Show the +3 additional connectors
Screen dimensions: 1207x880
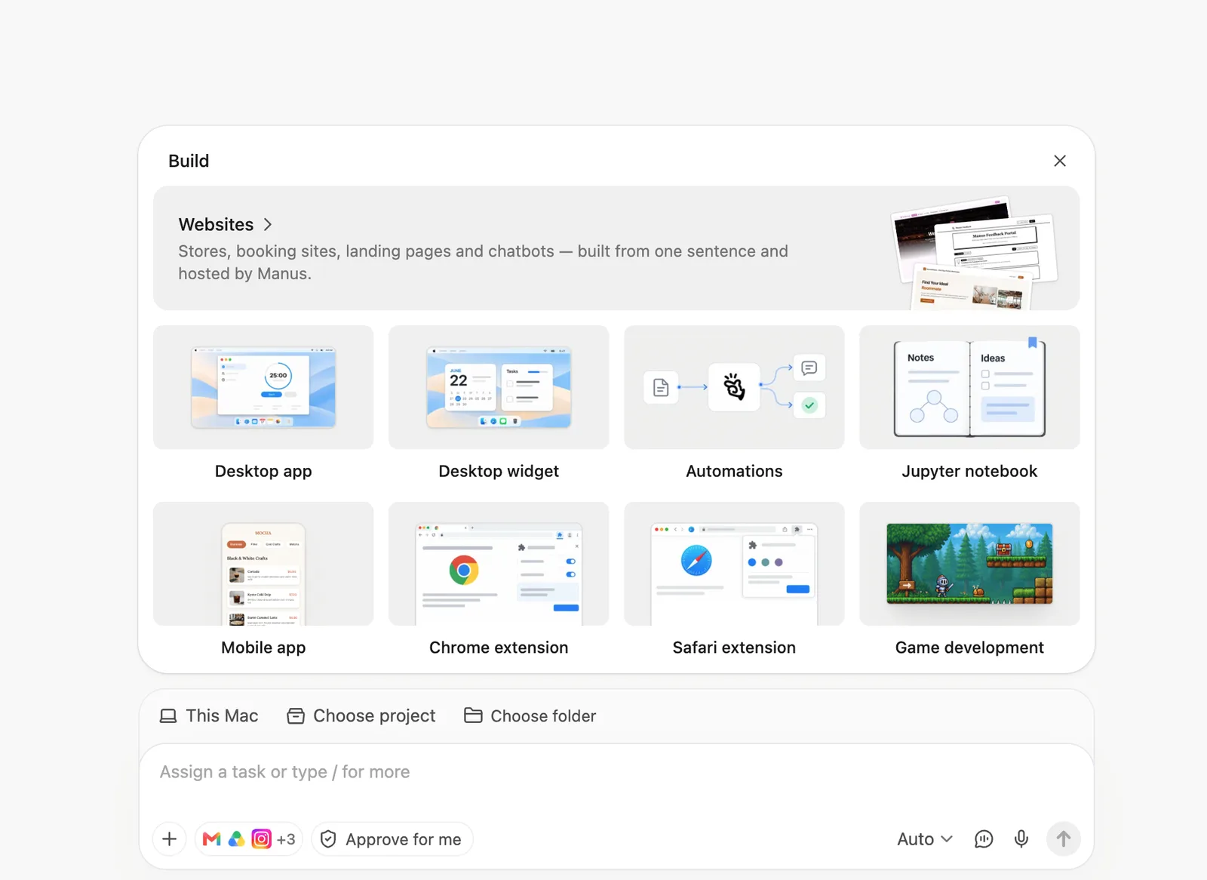[286, 839]
